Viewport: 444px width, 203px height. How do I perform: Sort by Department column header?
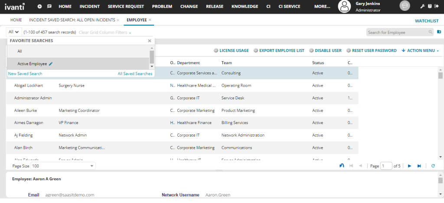[x=188, y=63]
